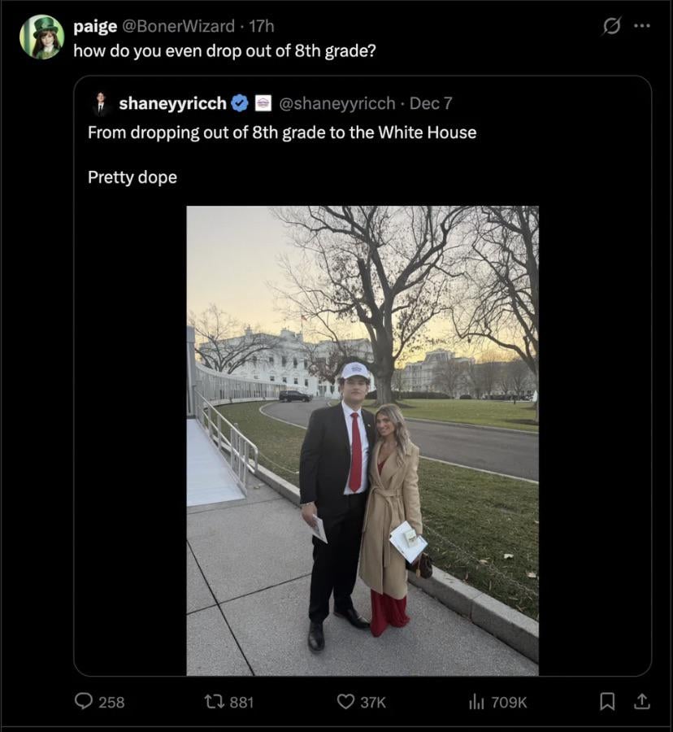The height and width of the screenshot is (732, 673).
Task: Click the Dec 7 date link
Action: tap(431, 103)
